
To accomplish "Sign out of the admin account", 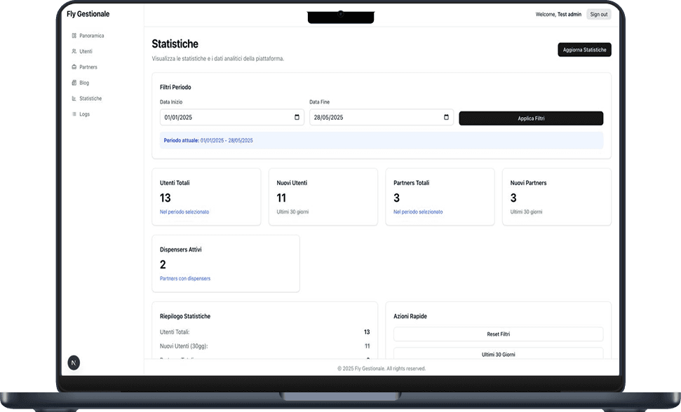I will pyautogui.click(x=598, y=14).
